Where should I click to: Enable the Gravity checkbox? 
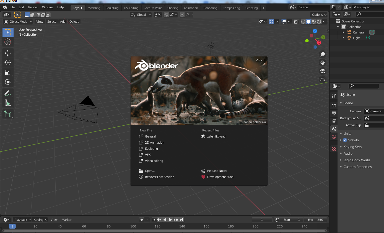point(345,140)
